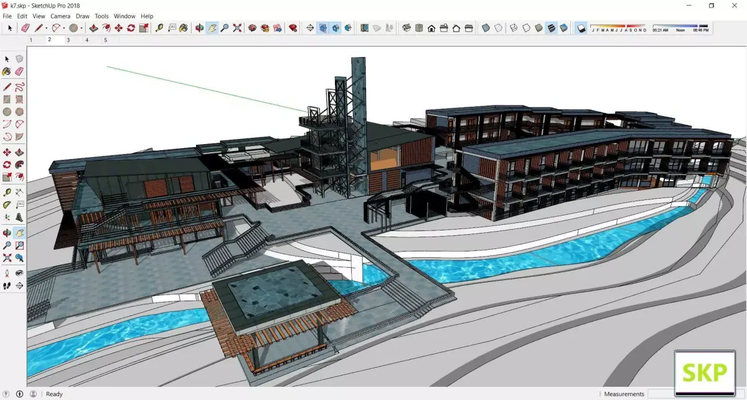Open the Help menu
The image size is (747, 400).
pos(147,16)
